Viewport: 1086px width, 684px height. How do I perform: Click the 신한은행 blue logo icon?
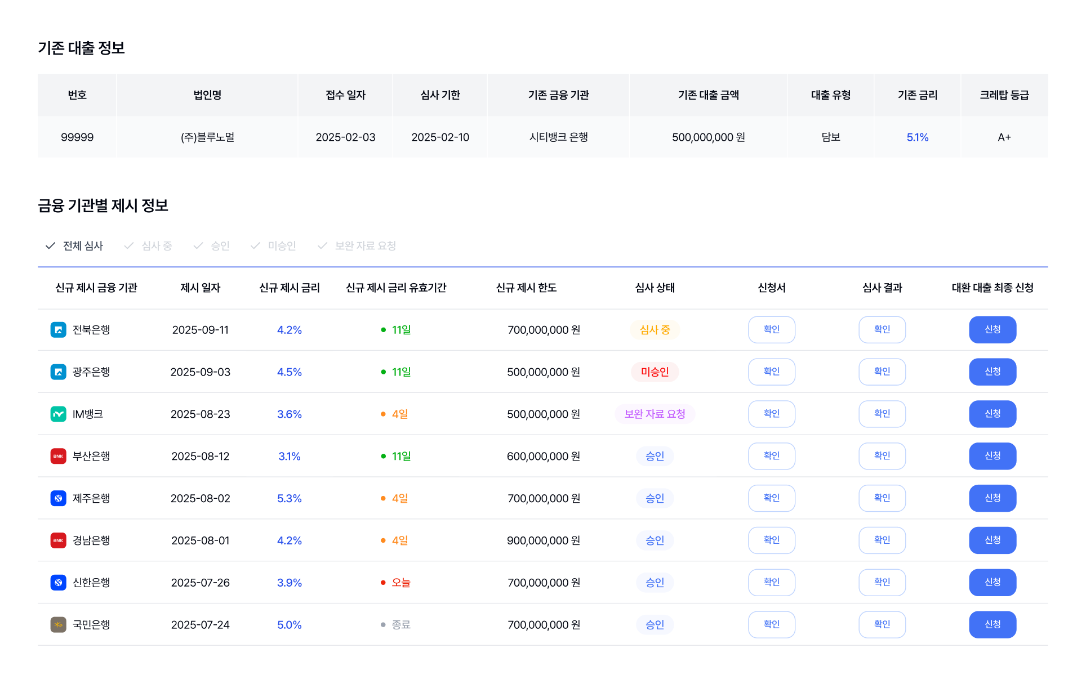58,583
